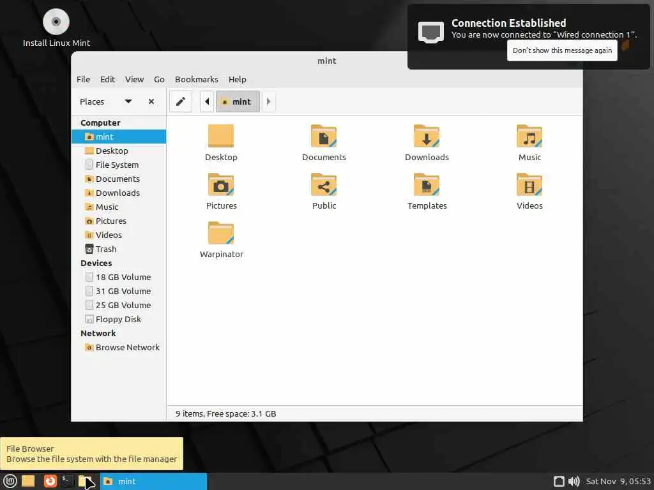654x490 pixels.
Task: Open the Desktop folder icon in main pane
Action: 220,136
